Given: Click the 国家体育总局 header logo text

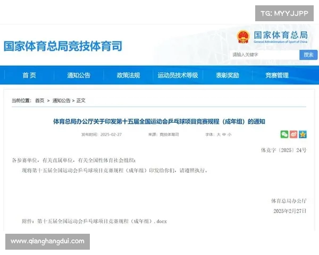Looking at the screenshot, I should (x=281, y=35).
